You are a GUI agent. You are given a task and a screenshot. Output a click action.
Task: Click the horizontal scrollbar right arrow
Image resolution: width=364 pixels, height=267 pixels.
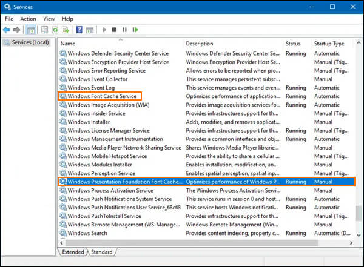click(x=351, y=243)
